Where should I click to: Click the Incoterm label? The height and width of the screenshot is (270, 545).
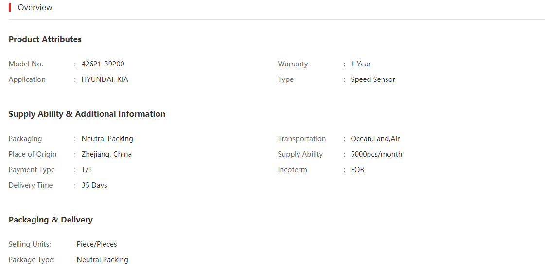pos(293,170)
